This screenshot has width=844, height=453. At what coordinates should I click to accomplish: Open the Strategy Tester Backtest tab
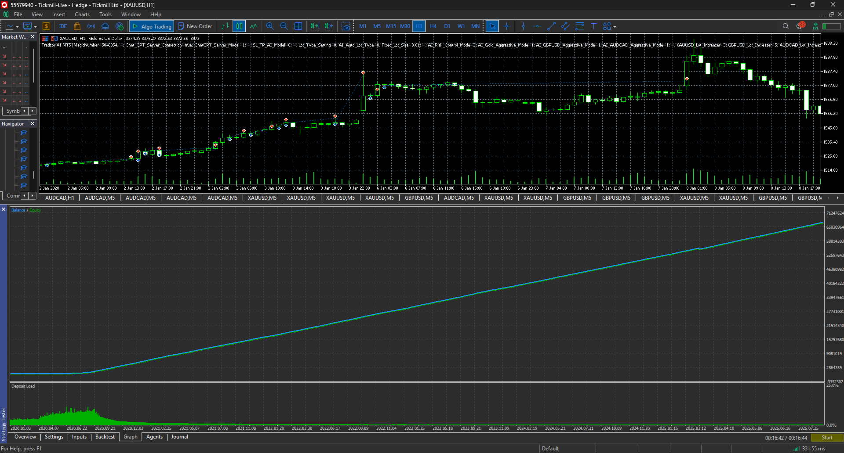point(105,437)
